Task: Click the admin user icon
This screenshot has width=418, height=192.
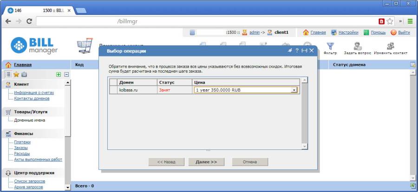Action: [x=245, y=32]
